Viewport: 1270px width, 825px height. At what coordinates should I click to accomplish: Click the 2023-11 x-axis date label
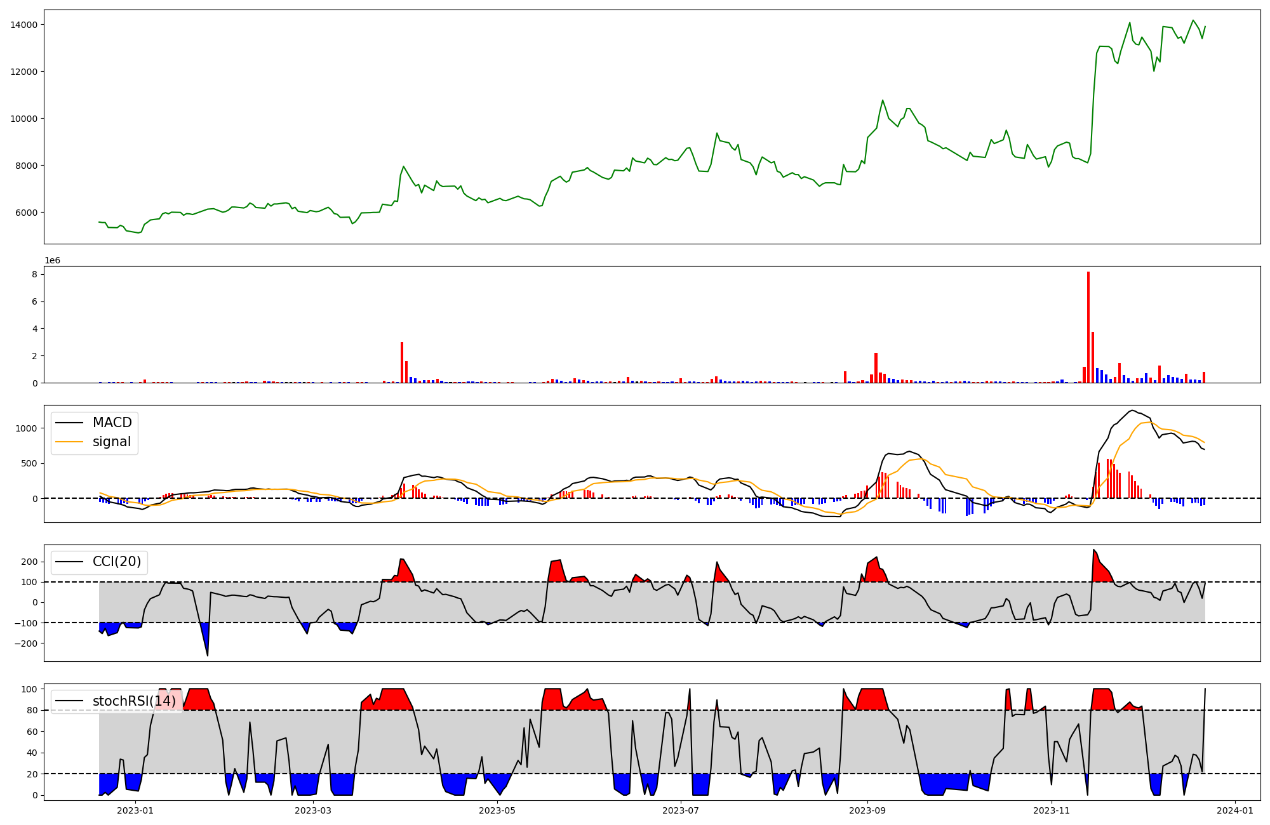(1052, 810)
